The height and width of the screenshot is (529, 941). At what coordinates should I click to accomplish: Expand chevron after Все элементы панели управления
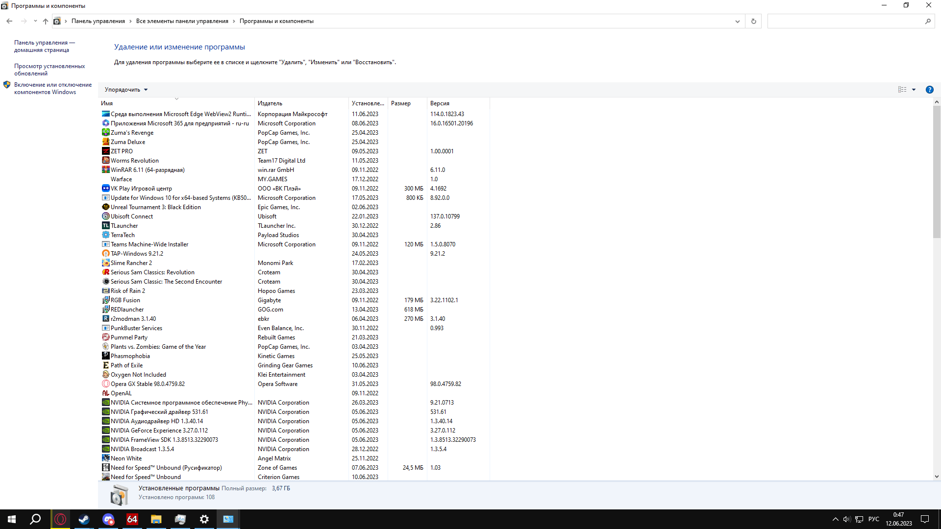click(234, 21)
